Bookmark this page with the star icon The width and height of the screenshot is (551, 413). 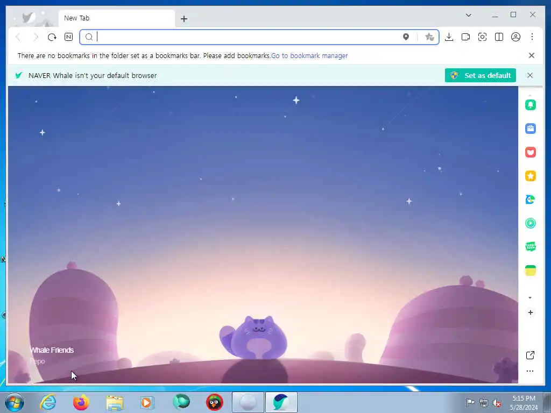[x=429, y=37]
